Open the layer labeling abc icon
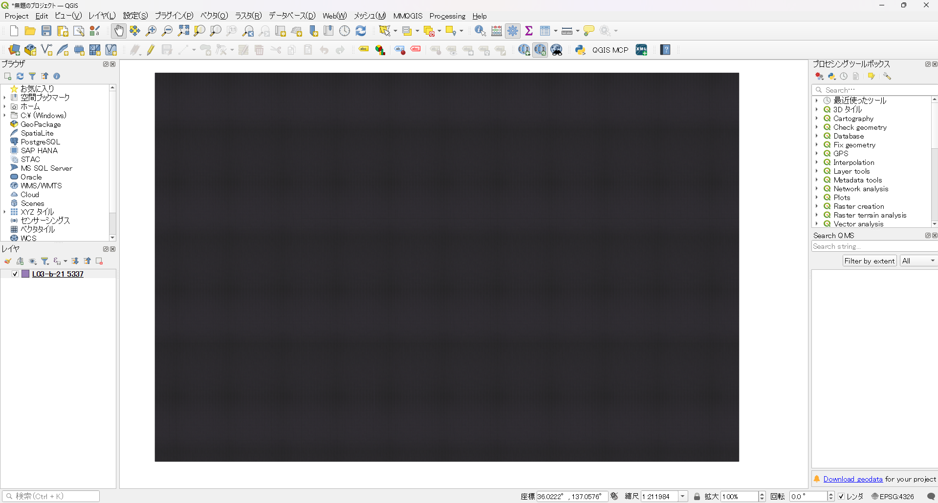938x503 pixels. click(x=364, y=50)
